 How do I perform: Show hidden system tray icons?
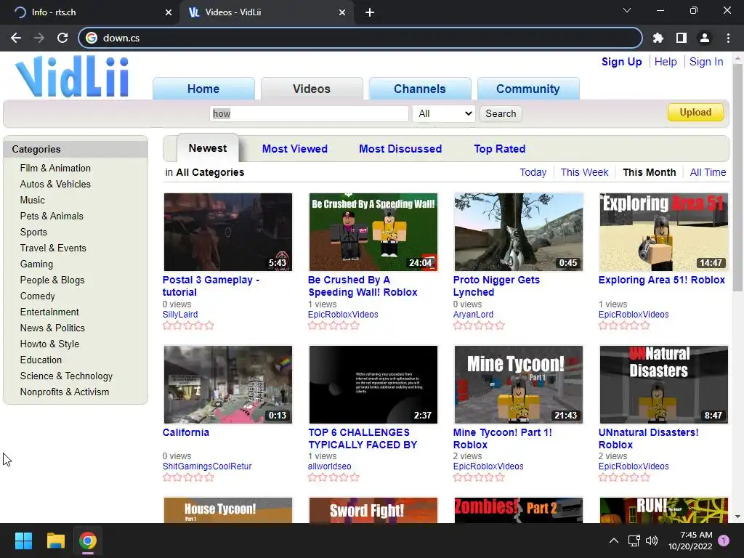click(x=613, y=541)
